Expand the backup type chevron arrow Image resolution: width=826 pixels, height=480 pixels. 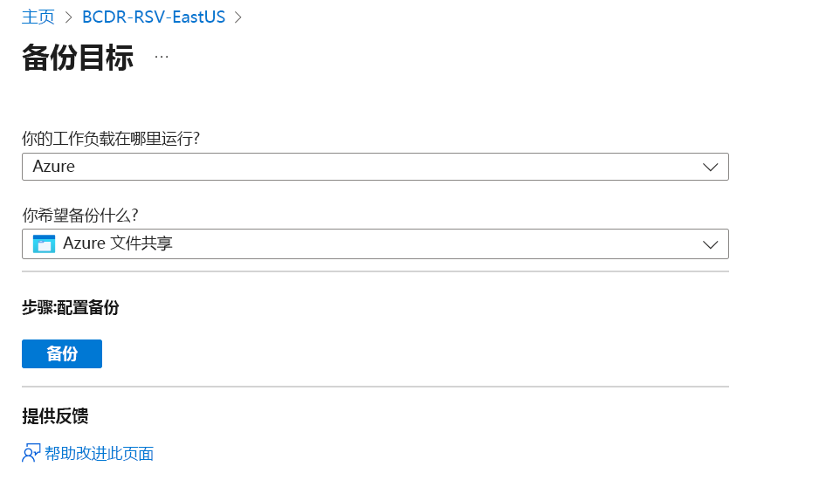(x=710, y=244)
